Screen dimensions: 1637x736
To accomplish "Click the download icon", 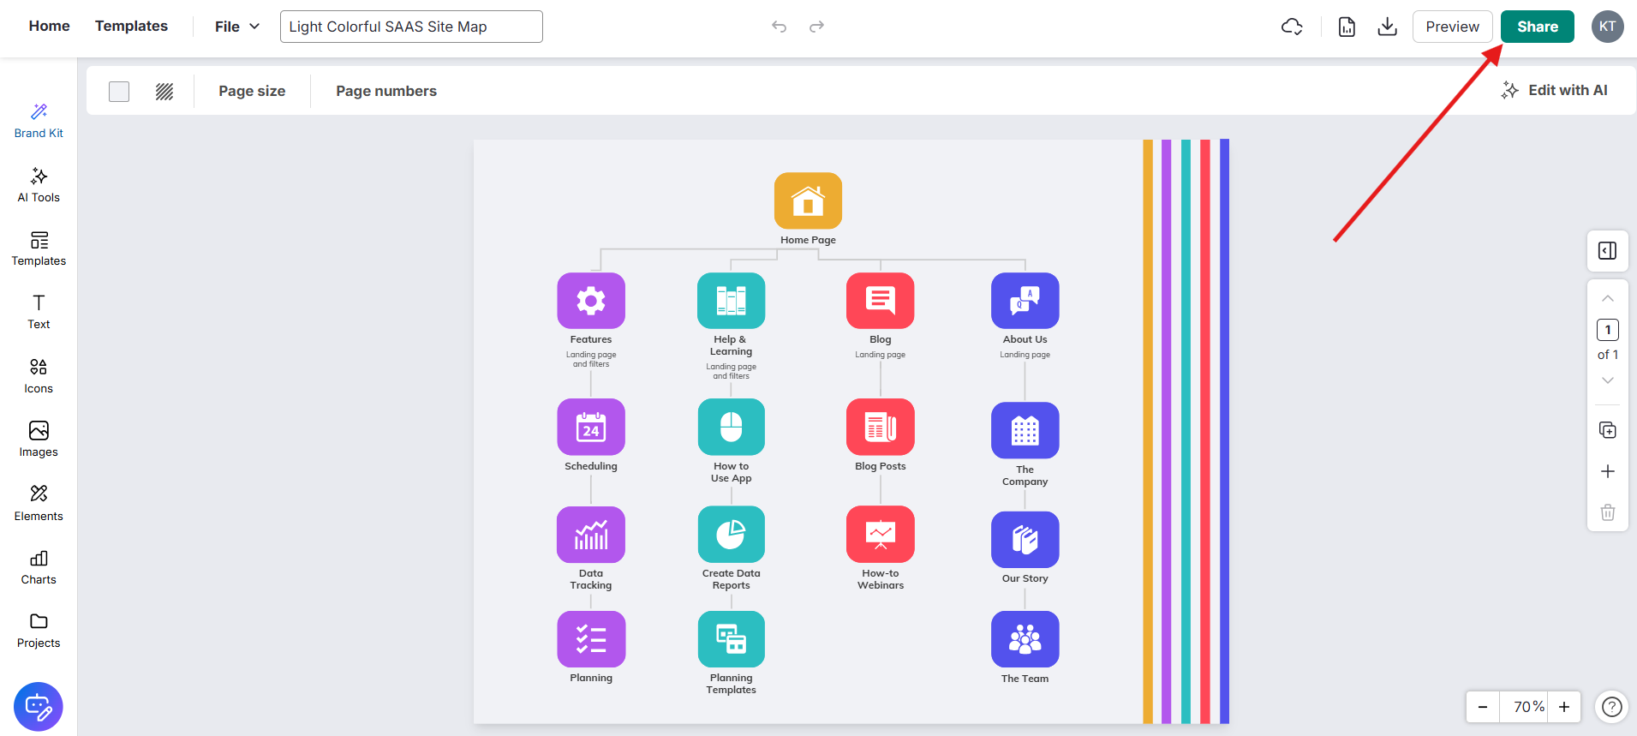I will [1387, 27].
